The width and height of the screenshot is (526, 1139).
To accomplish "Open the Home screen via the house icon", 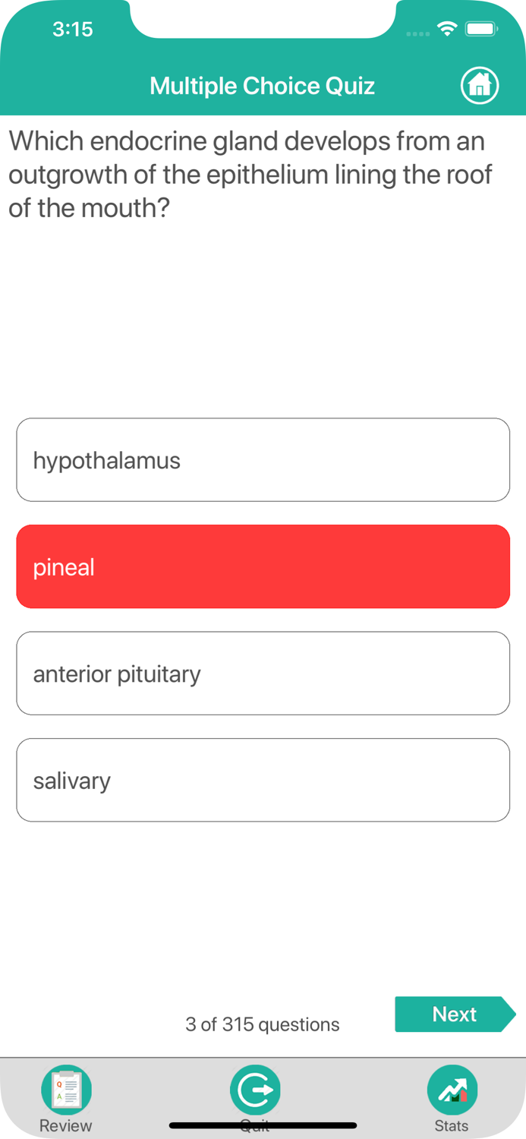I will point(479,85).
